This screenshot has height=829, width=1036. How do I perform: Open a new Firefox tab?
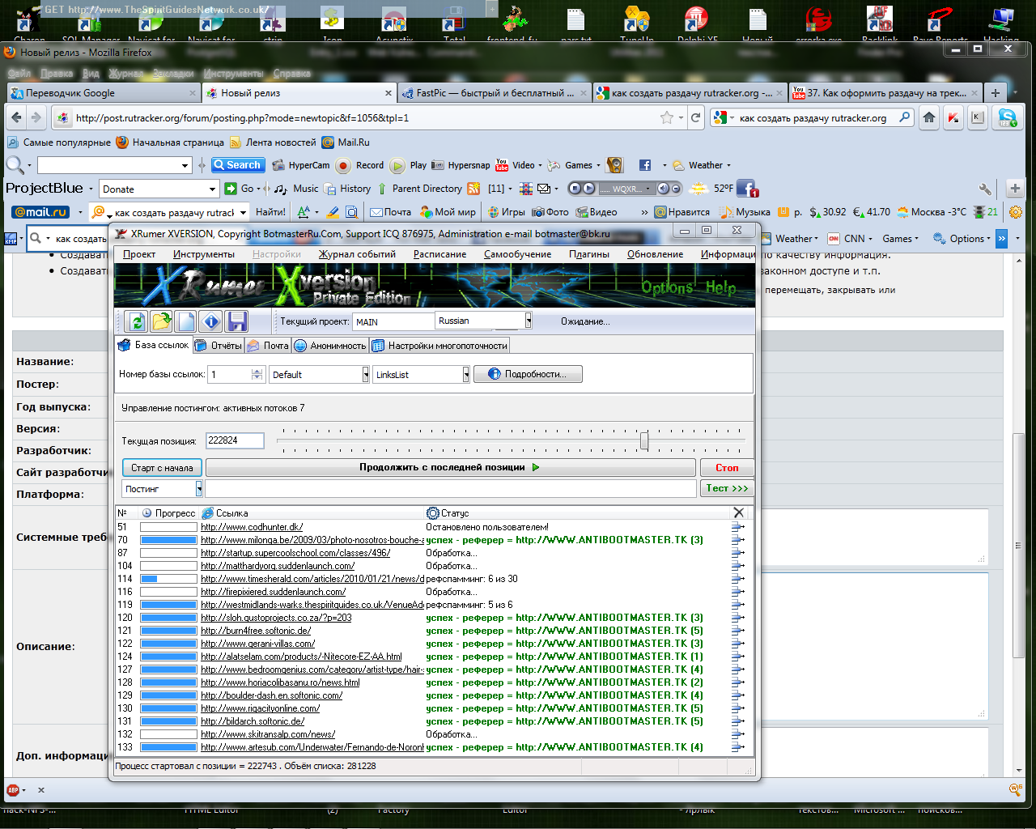[996, 92]
